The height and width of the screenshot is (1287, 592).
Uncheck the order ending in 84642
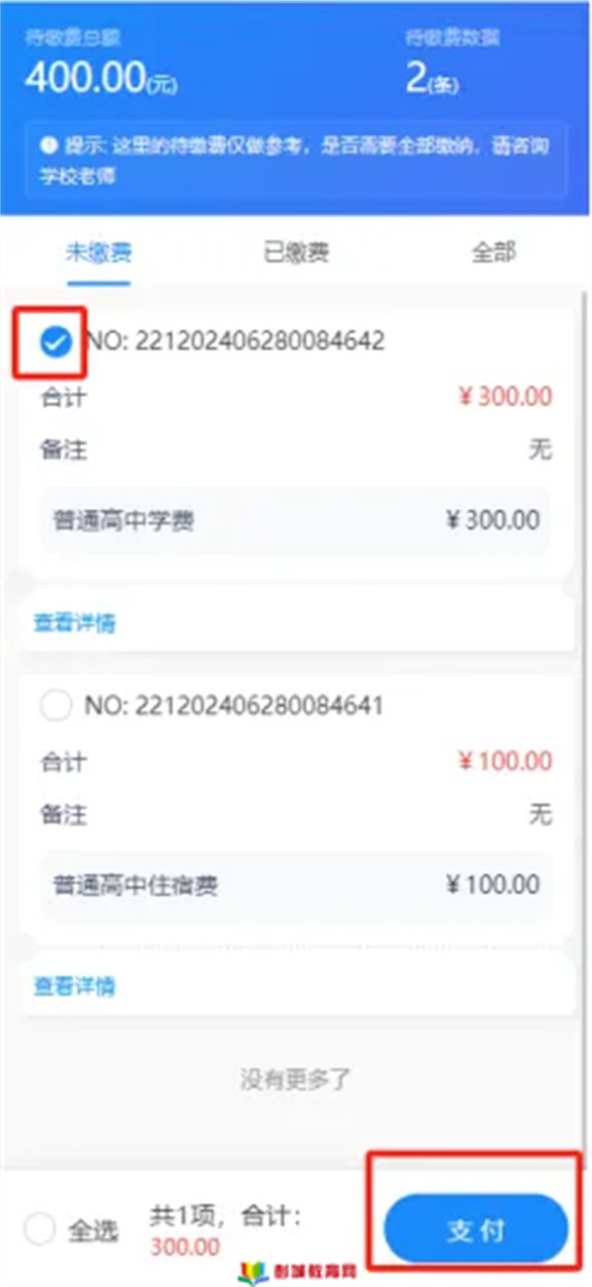[56, 342]
